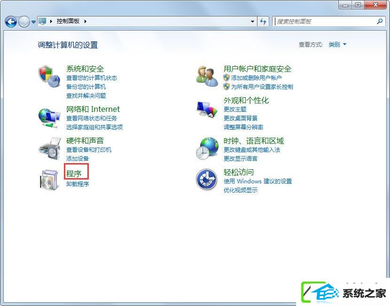Open 选择家庭组和共享选项 link
Viewport: 390px width, 306px height.
pos(94,127)
